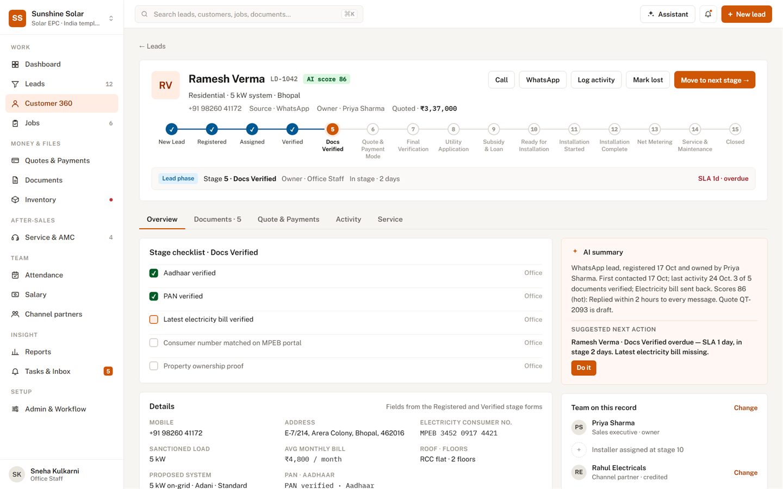Click the SK user avatar
This screenshot has width=783, height=489.
(17, 474)
